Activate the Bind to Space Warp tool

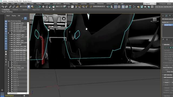click(17, 7)
